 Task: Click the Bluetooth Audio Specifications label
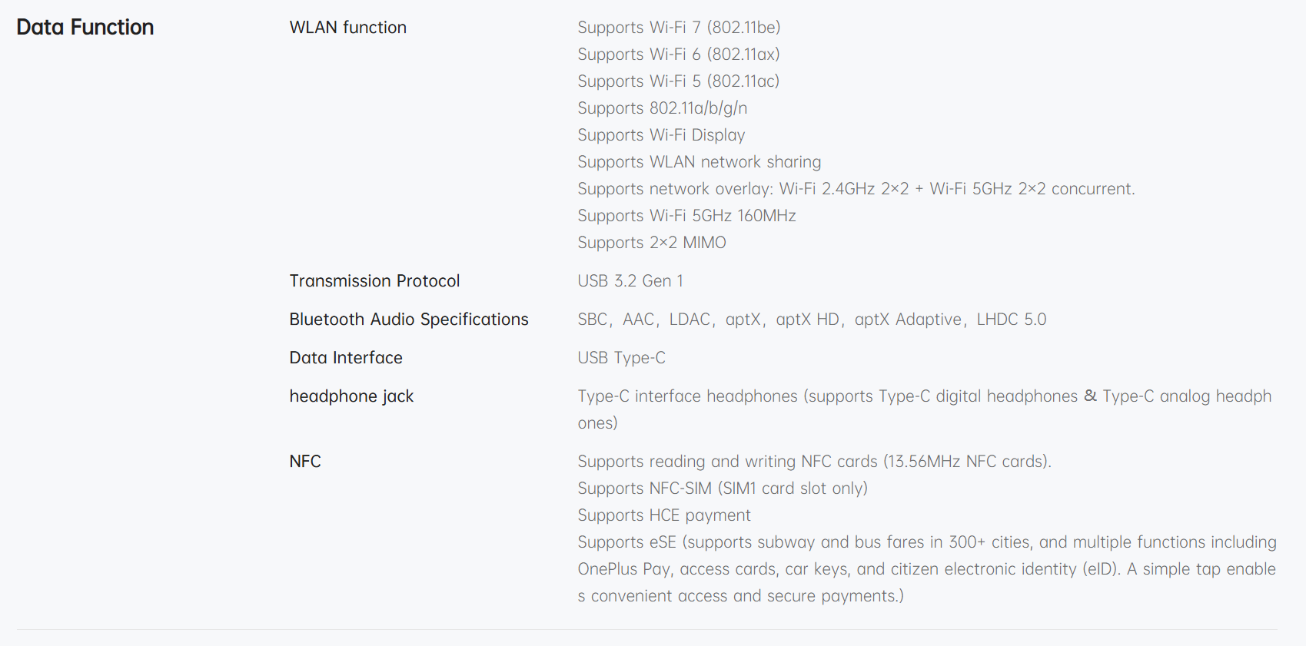point(408,320)
